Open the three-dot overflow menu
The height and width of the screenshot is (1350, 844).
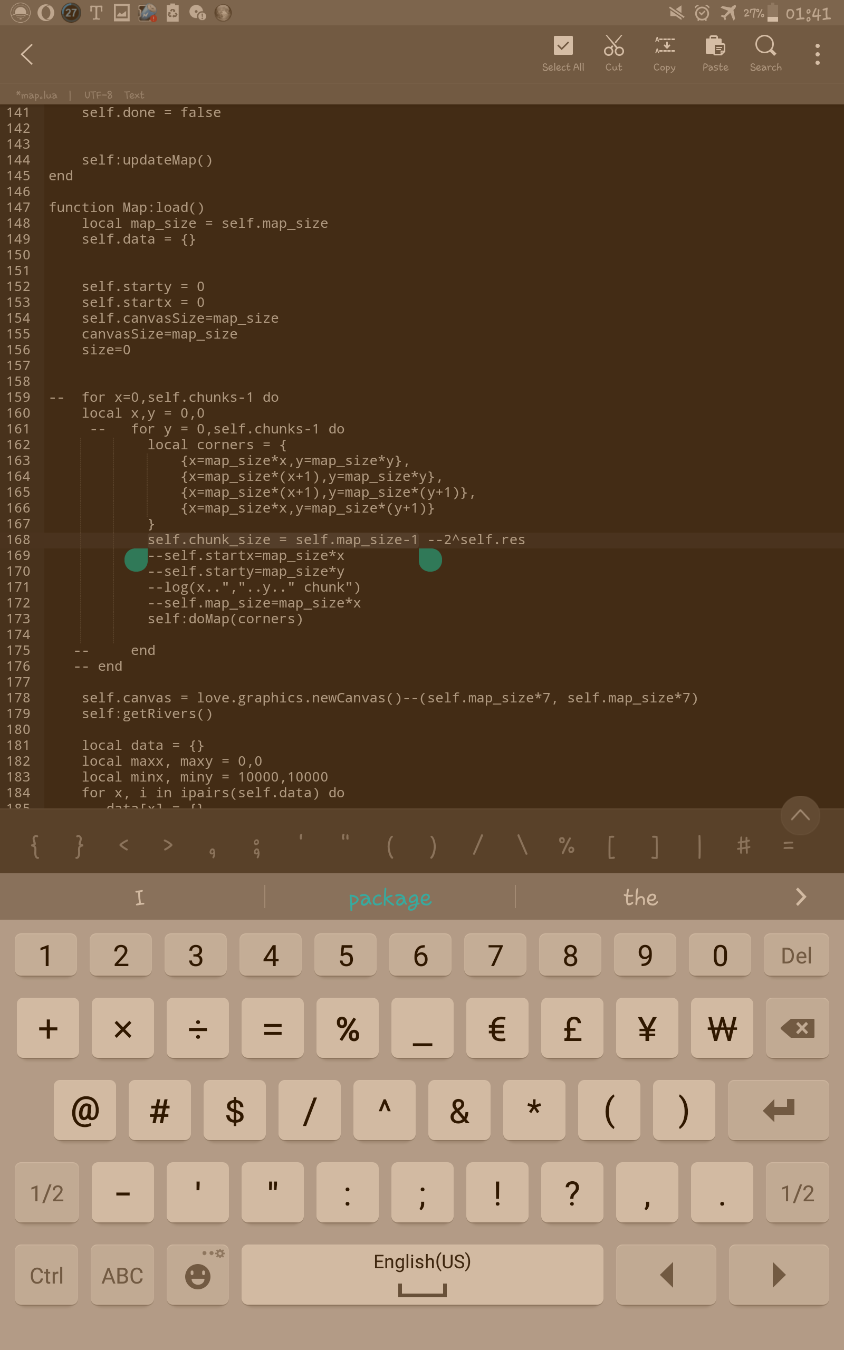817,54
